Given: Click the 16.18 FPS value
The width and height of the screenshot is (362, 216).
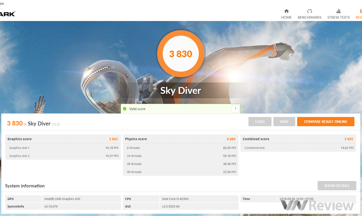Looking at the screenshot, I should click(x=112, y=148).
